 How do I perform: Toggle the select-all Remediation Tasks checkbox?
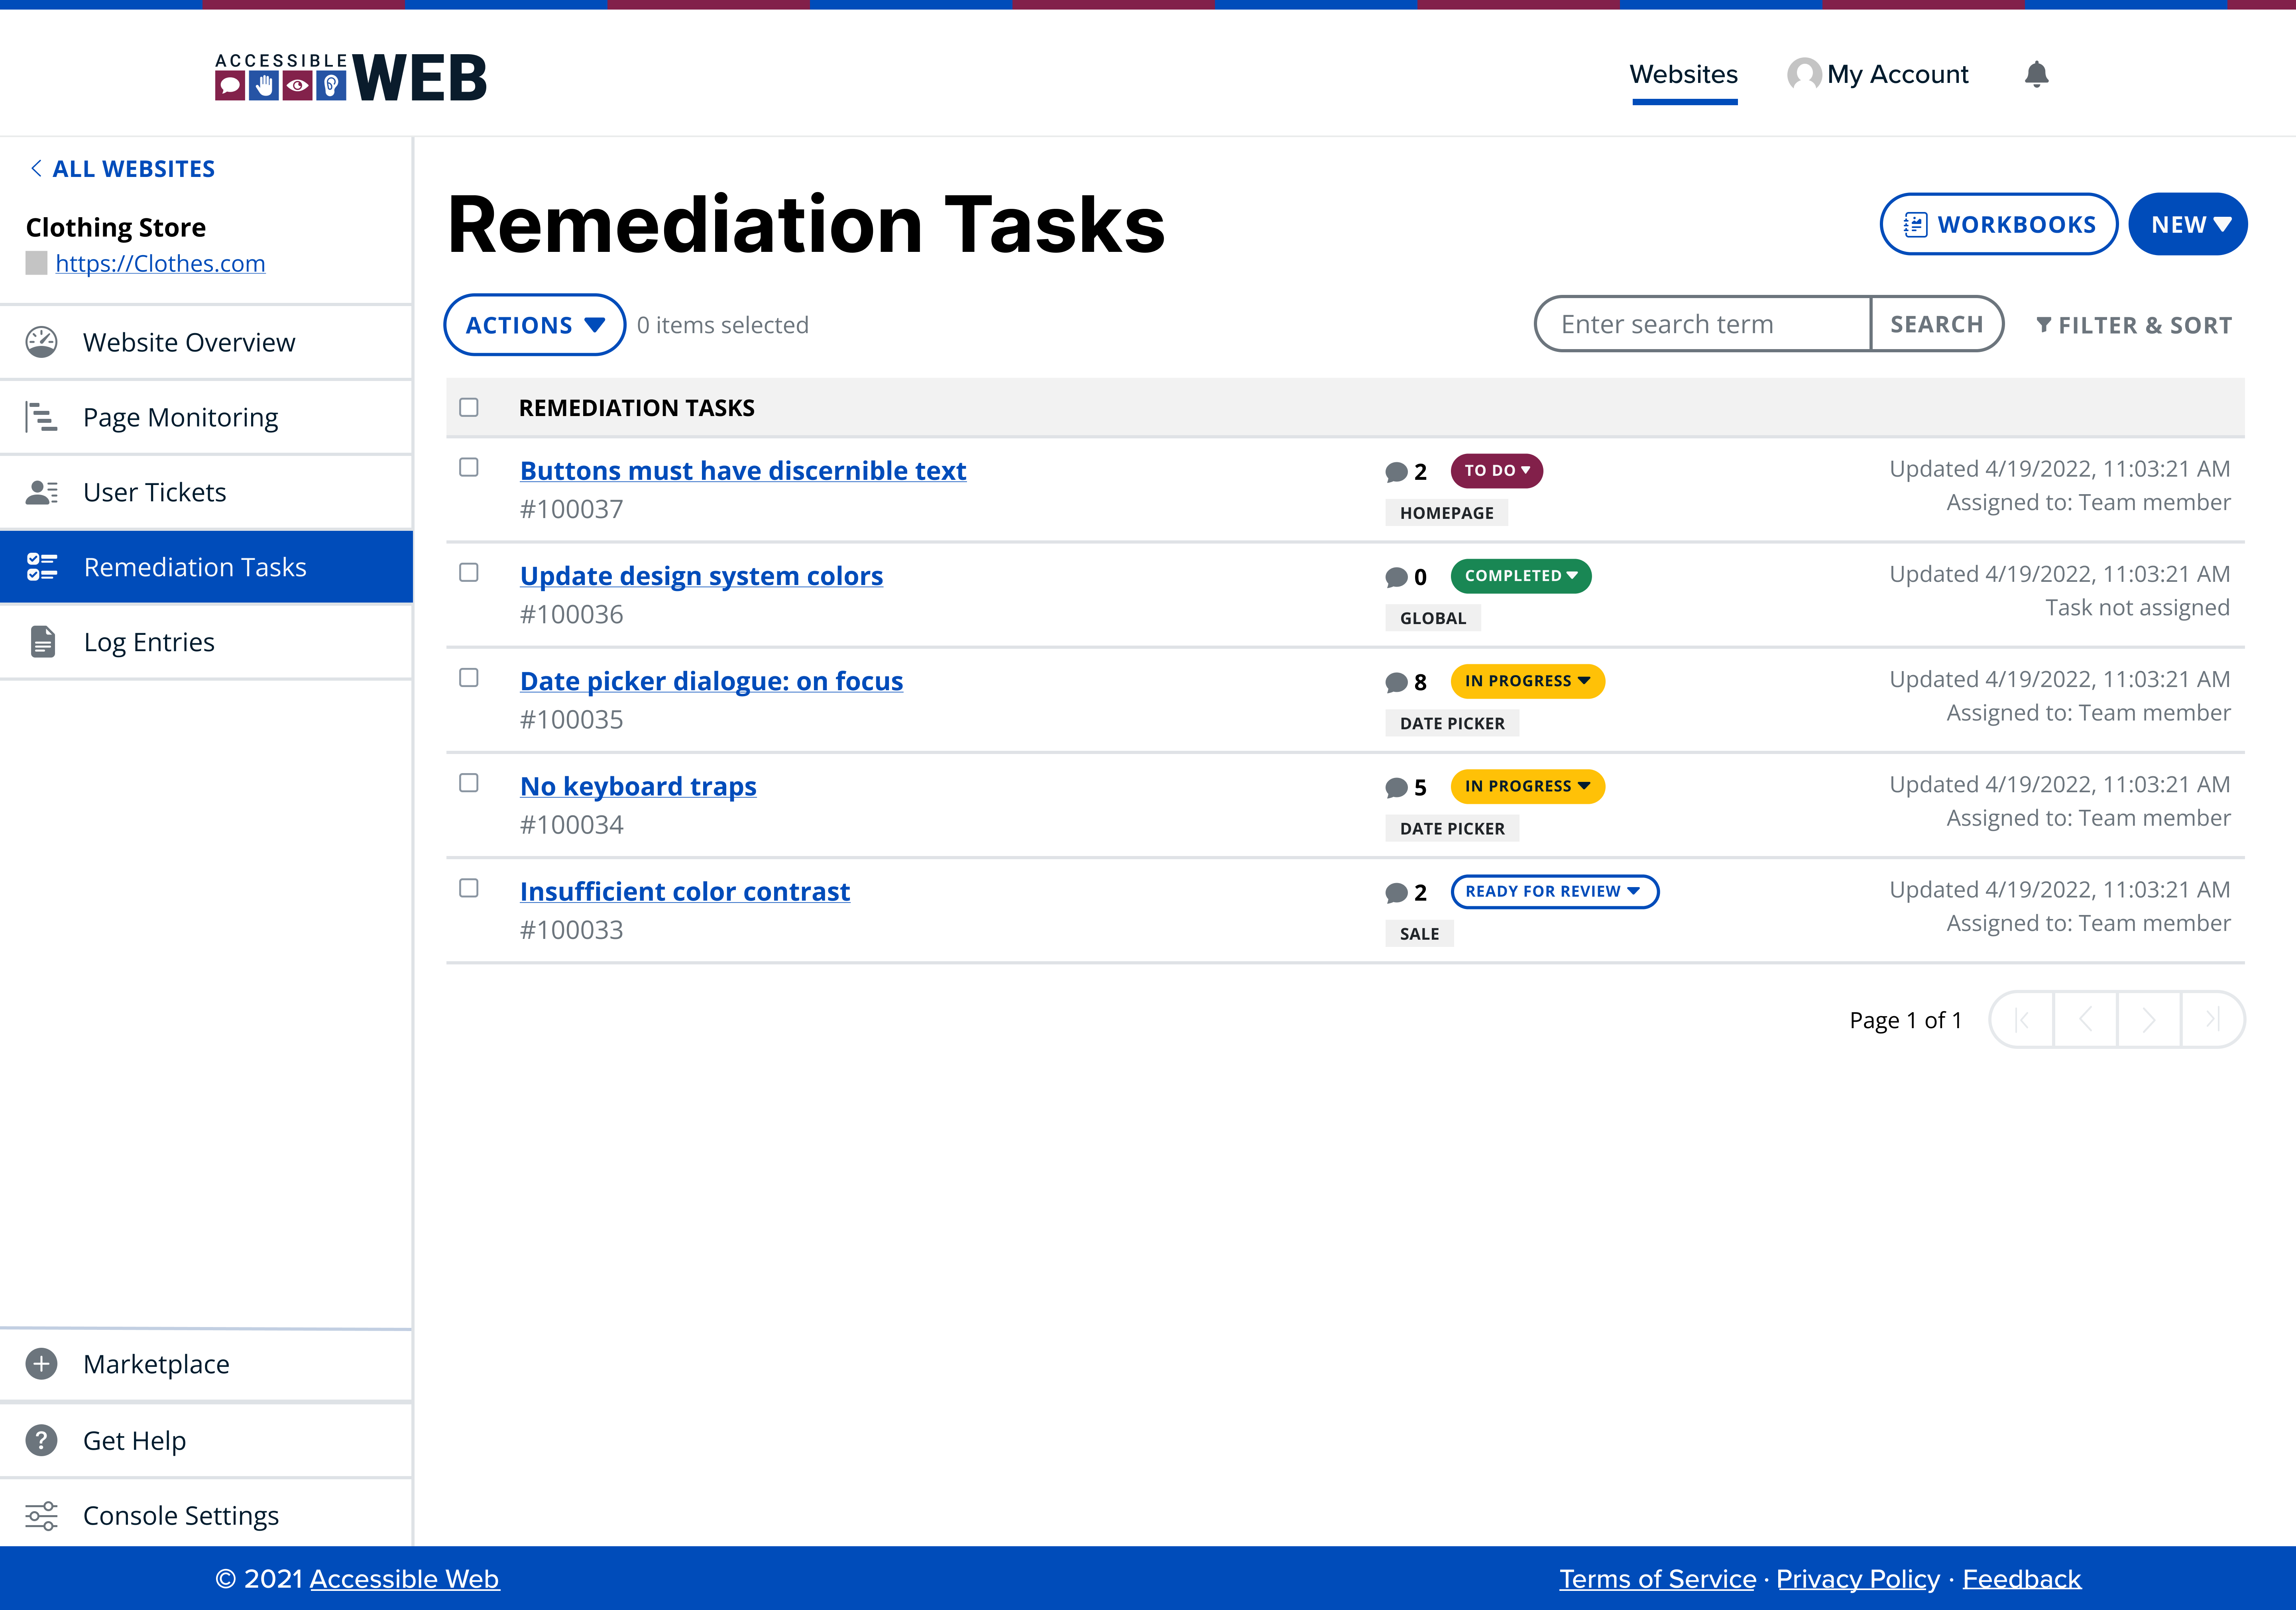coord(469,407)
